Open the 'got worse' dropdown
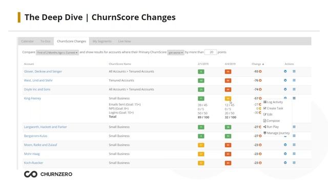Screen dimensions: 328x184 point(176,53)
